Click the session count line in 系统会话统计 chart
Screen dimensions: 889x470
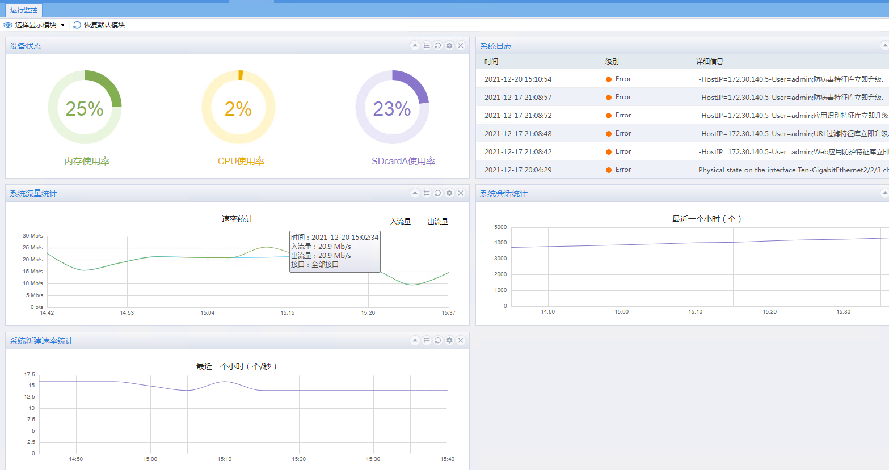coord(700,243)
